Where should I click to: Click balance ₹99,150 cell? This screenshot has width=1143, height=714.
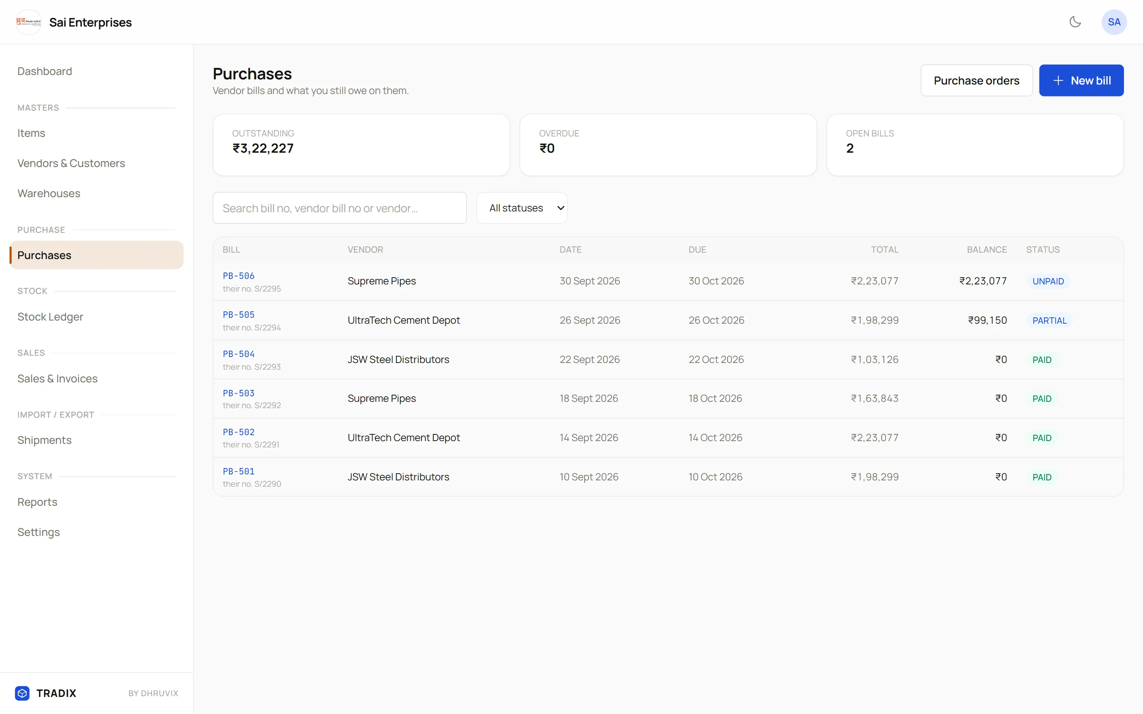[987, 321]
